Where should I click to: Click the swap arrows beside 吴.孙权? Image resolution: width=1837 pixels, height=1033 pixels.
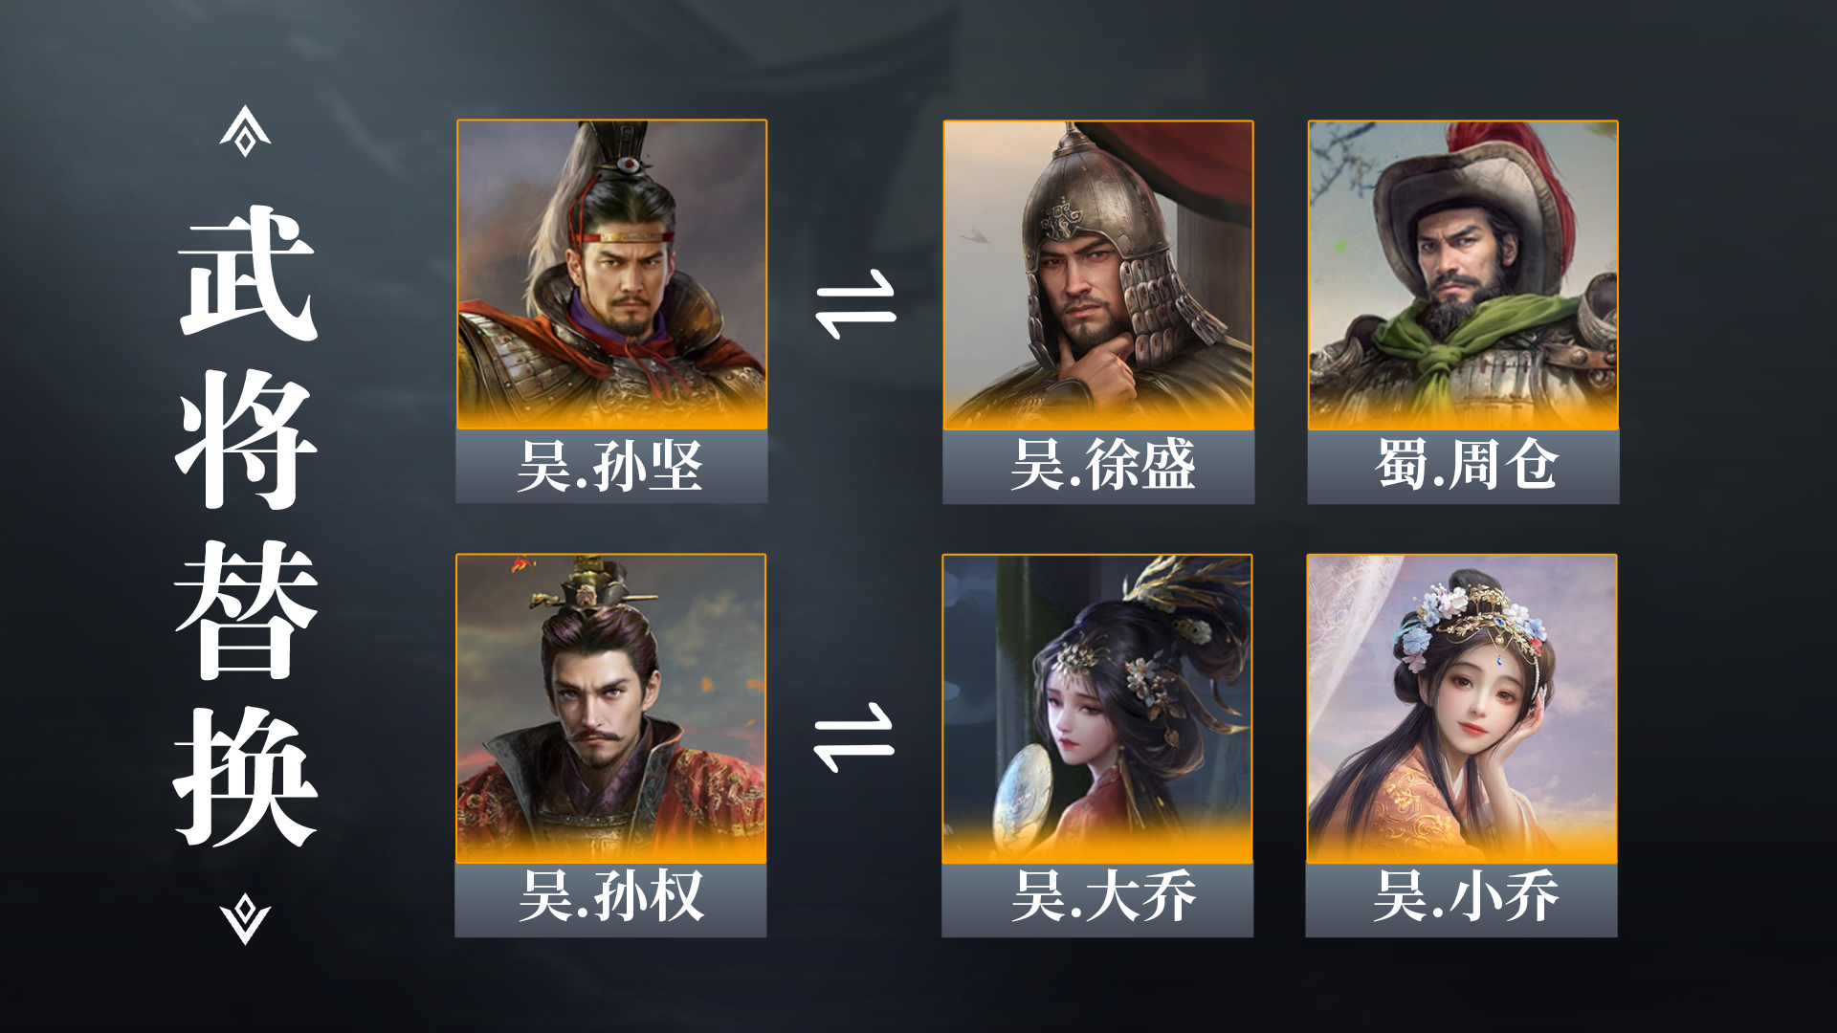click(853, 737)
